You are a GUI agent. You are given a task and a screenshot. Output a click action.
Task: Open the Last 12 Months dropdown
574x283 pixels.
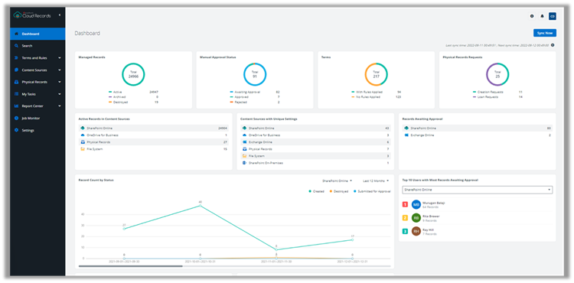coord(376,181)
